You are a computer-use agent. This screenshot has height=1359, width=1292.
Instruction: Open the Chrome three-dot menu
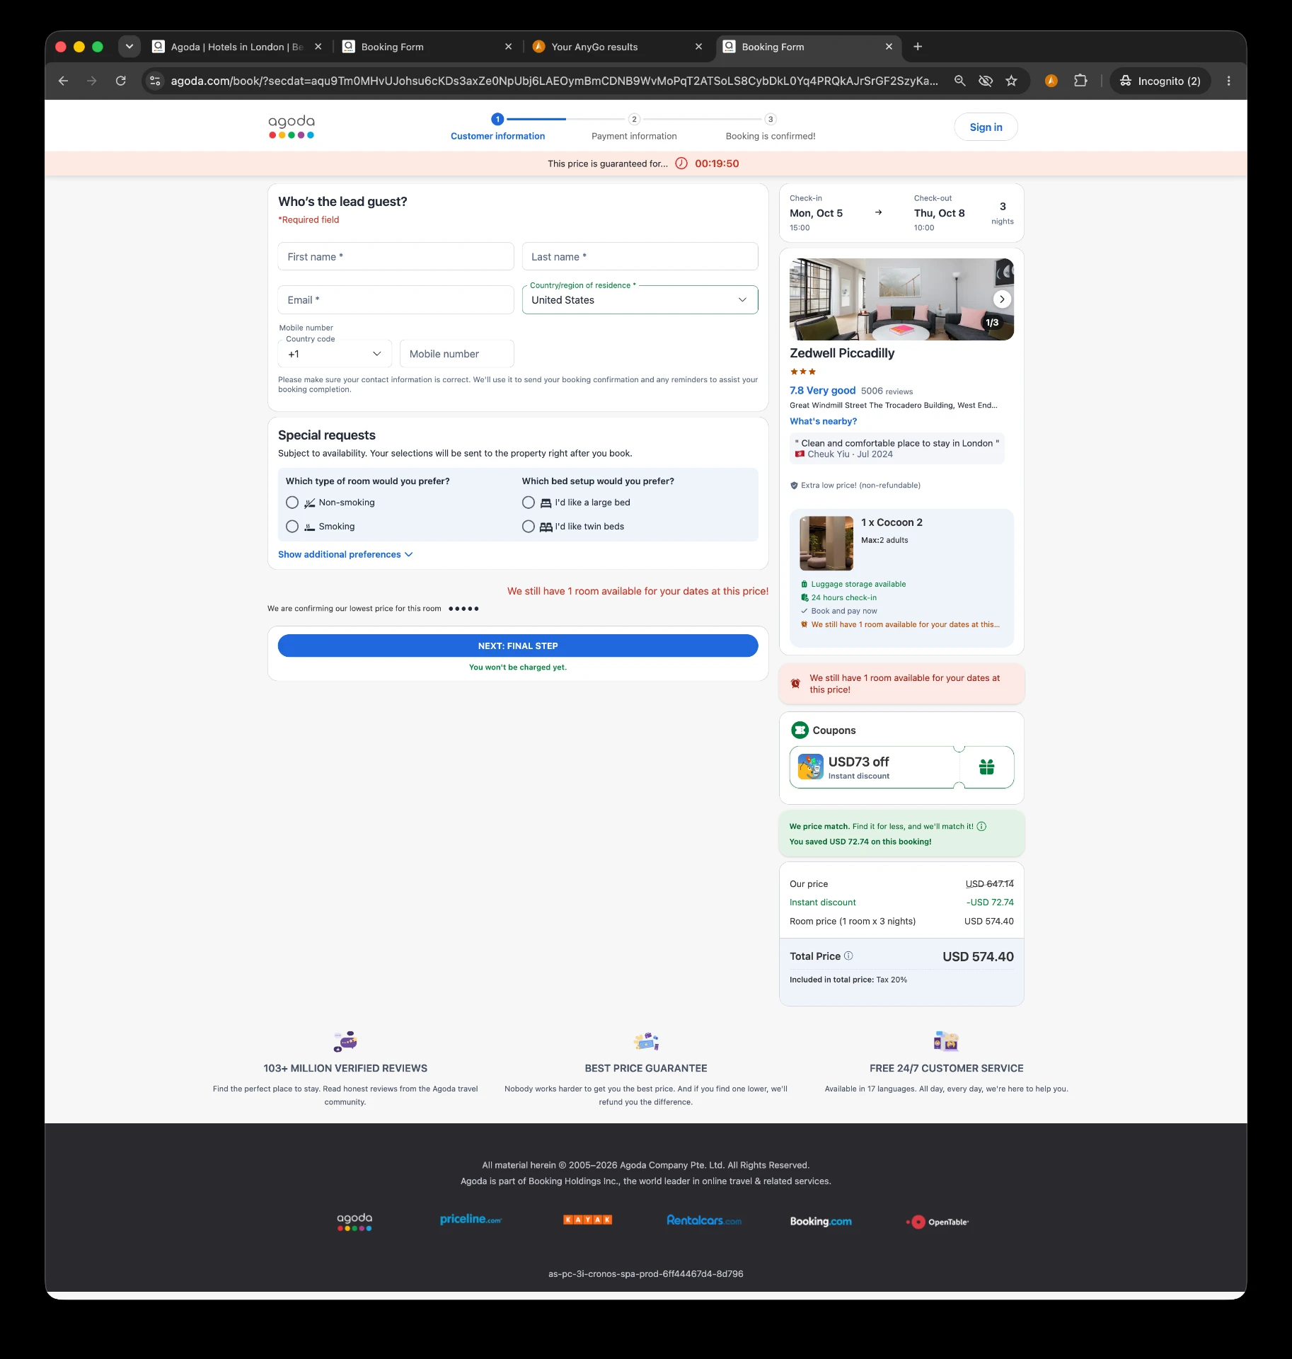click(1228, 81)
